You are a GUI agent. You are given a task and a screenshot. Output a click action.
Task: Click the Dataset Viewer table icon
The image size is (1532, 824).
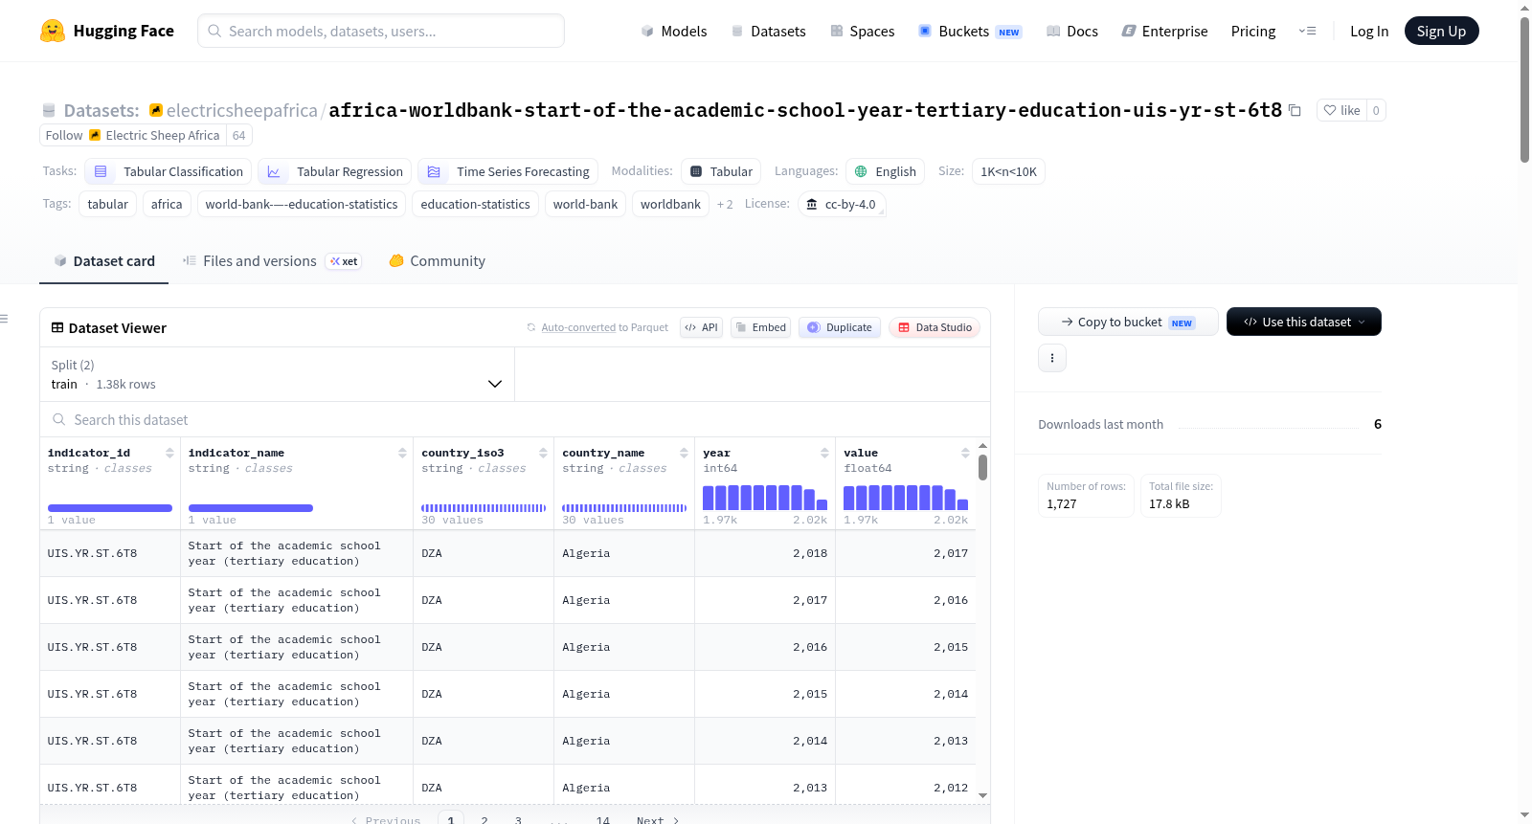pos(57,327)
